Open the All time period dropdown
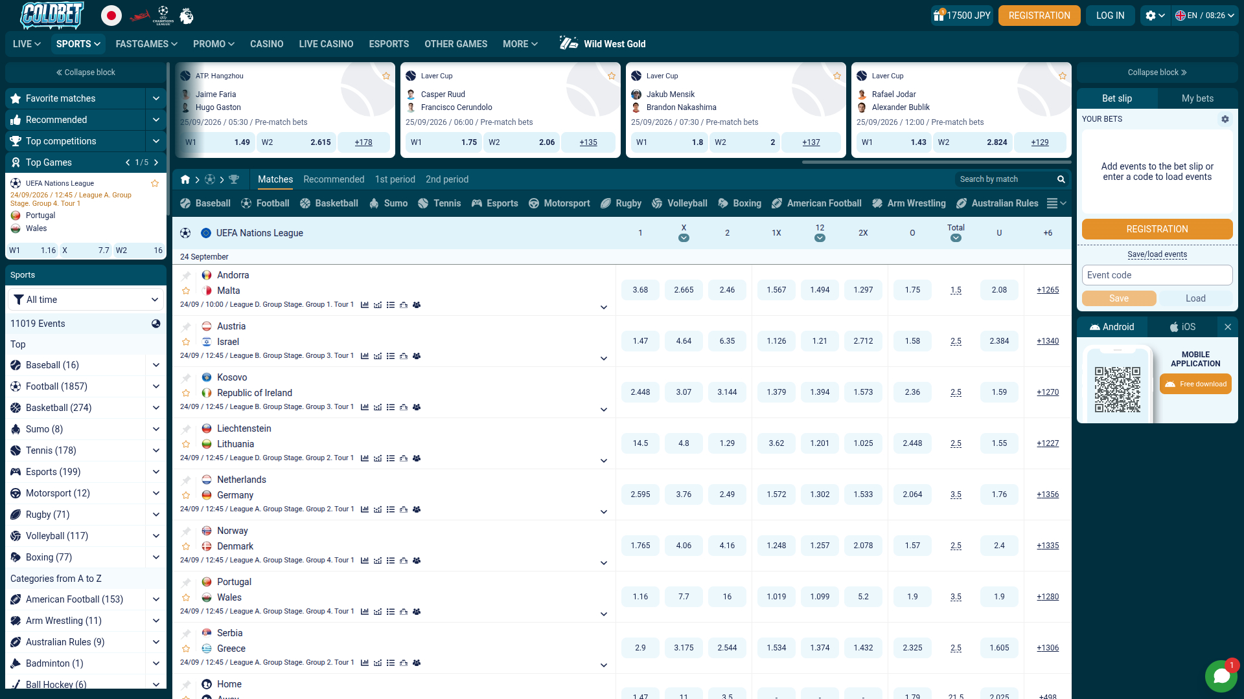Viewport: 1244px width, 699px height. point(86,300)
